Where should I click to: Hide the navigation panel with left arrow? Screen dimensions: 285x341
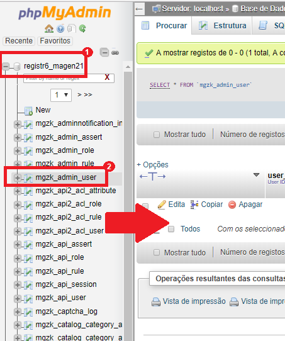[x=139, y=9]
